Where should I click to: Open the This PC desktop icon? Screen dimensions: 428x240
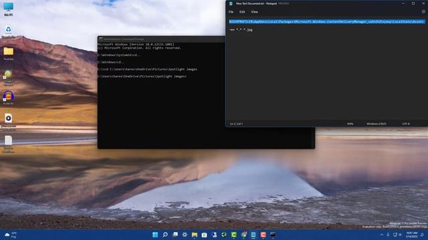[9, 9]
